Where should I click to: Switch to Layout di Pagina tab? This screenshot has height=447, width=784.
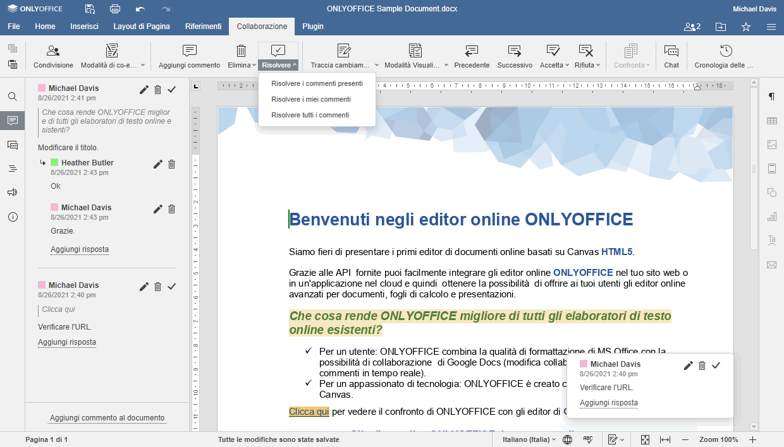coord(142,27)
